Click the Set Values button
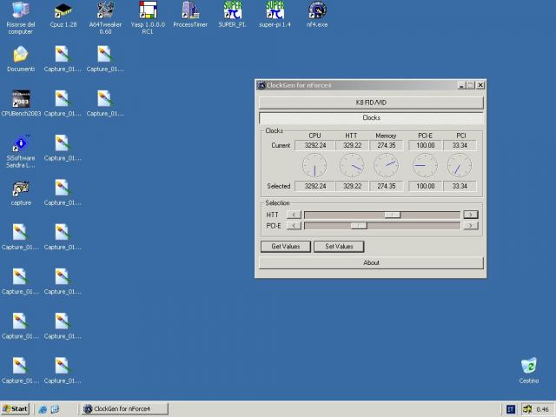556x417 pixels. point(339,247)
